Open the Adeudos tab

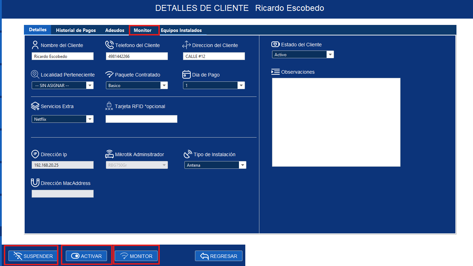coord(115,30)
